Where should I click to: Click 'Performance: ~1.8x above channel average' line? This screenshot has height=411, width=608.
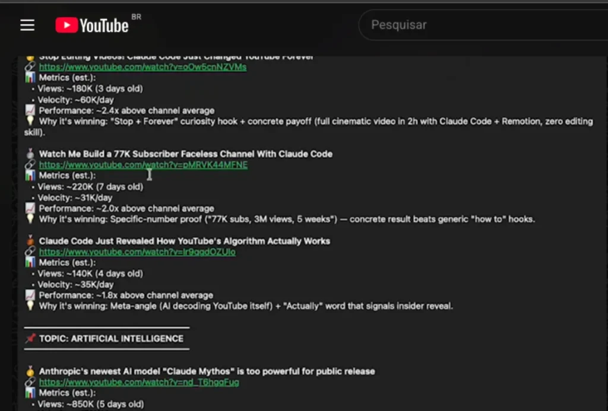(x=126, y=295)
